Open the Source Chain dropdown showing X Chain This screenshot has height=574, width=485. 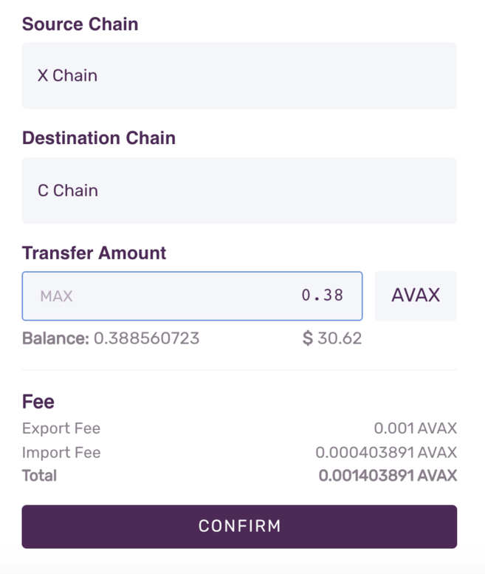click(x=239, y=75)
